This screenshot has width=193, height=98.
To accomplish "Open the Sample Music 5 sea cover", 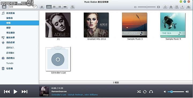I will (173, 25).
